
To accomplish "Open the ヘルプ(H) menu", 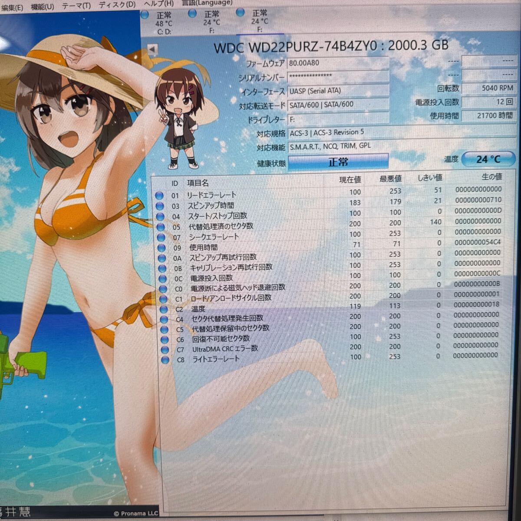I will [158, 3].
